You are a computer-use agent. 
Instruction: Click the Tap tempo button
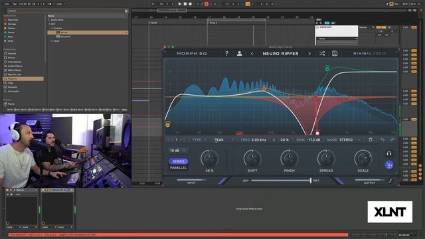click(x=15, y=4)
